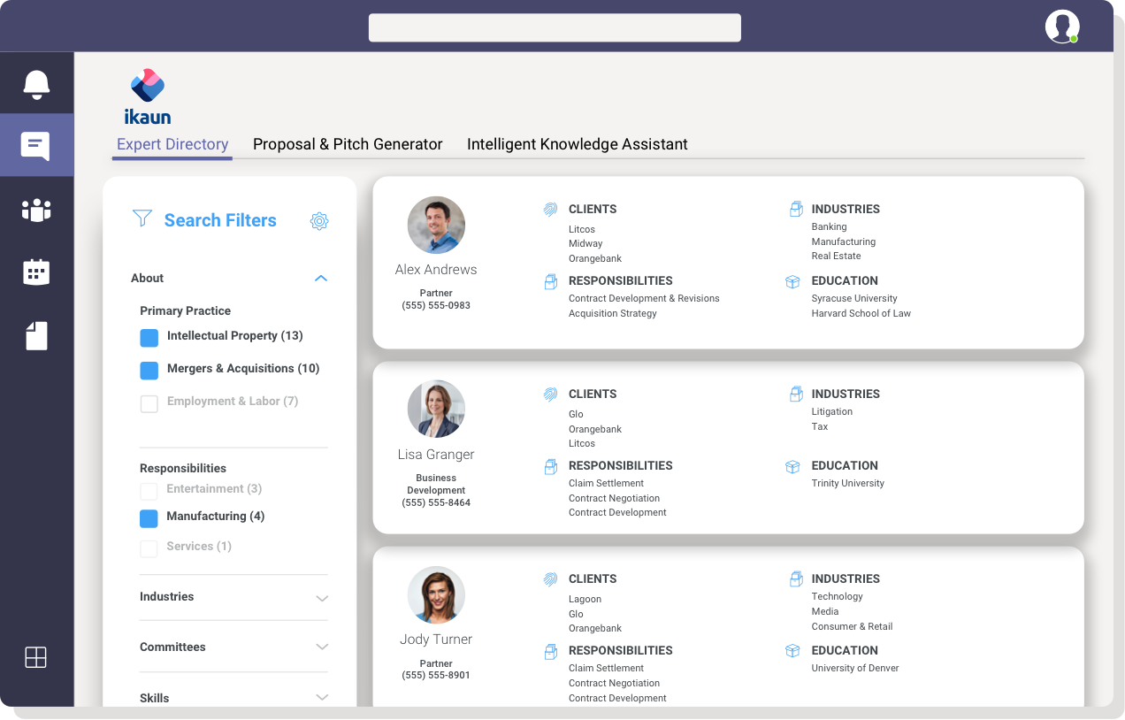Screen dimensions: 1125x720
Task: Open the notifications bell in sidebar
Action: click(x=36, y=84)
